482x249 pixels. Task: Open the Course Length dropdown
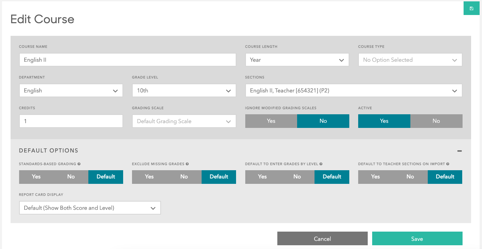(297, 60)
